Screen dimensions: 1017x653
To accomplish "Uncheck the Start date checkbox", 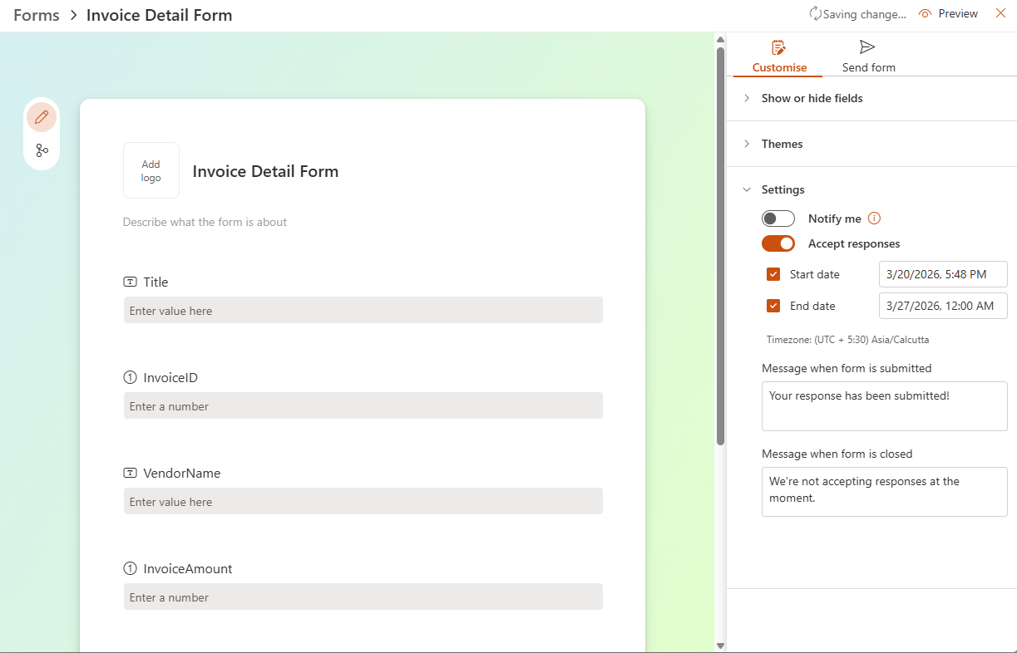I will 773,274.
